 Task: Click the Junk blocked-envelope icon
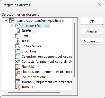18,87
